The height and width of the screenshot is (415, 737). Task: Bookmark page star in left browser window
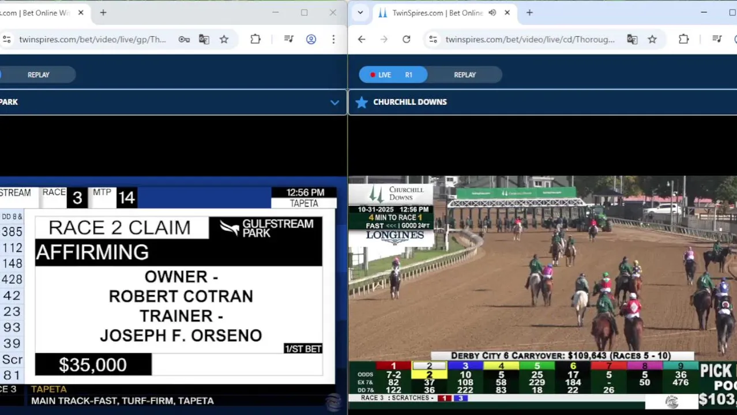click(x=224, y=39)
